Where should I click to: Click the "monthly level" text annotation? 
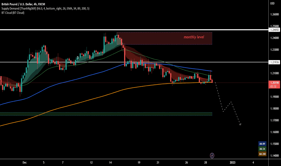point(194,37)
